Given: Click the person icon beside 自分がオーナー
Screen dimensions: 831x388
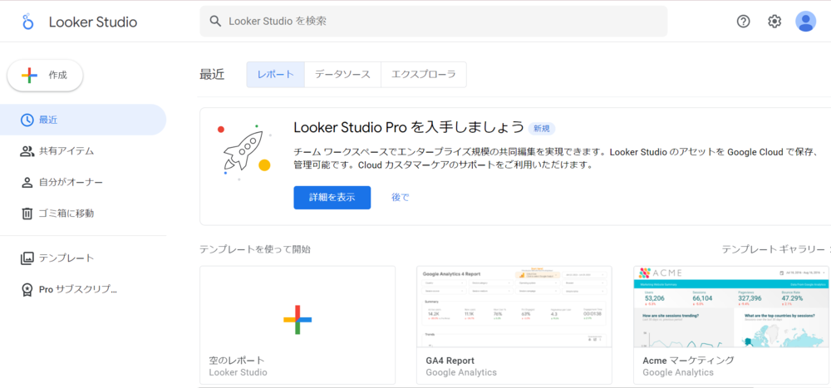Looking at the screenshot, I should click(27, 182).
